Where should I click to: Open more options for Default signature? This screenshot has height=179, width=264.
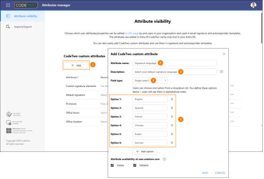(x=232, y=95)
